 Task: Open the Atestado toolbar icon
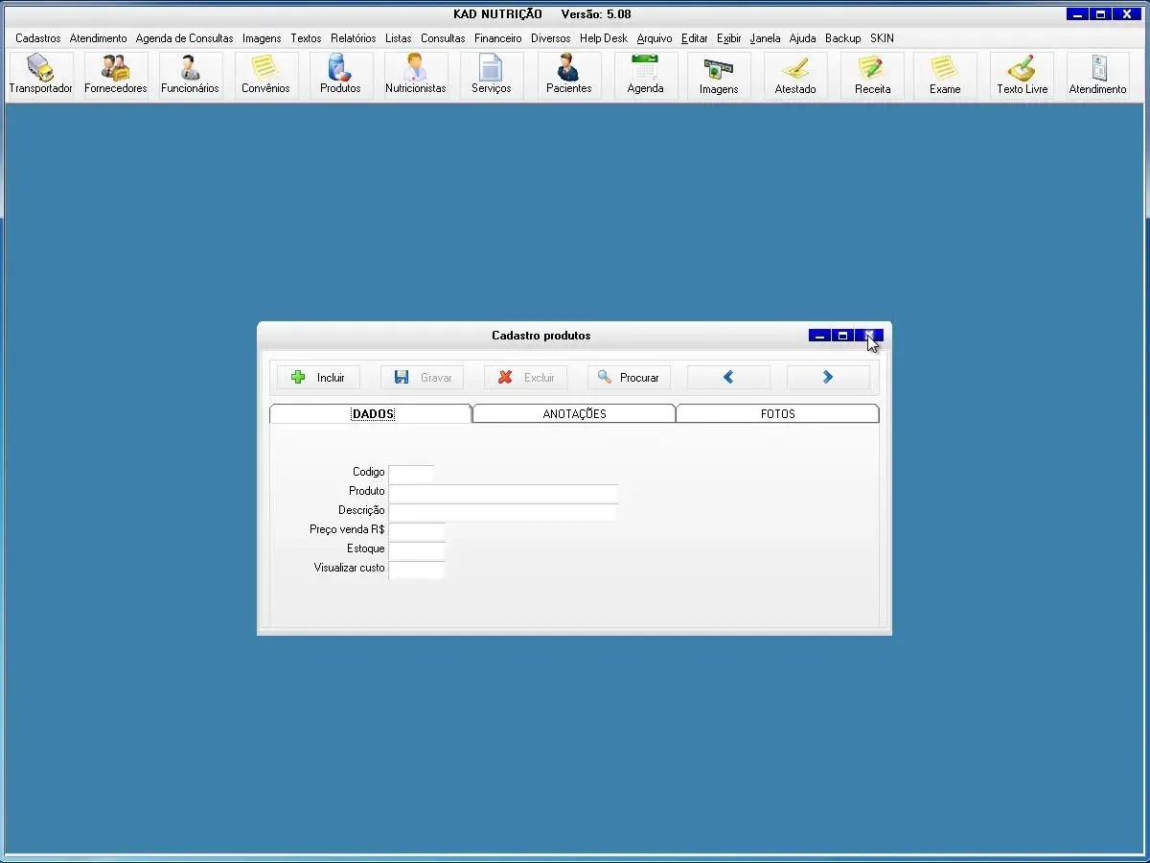tap(795, 75)
